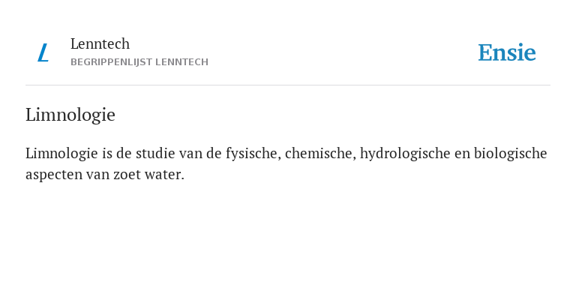576x288 pixels.
Task: Click the word 'aspecten' in the second line
Action: click(x=54, y=175)
